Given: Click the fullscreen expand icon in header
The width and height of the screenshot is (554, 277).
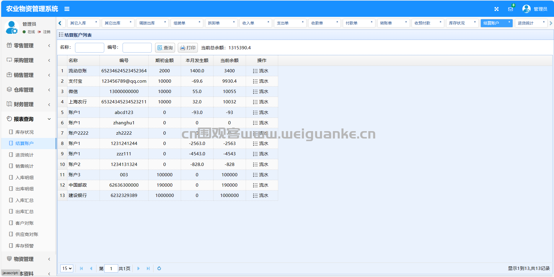Looking at the screenshot, I should point(496,9).
